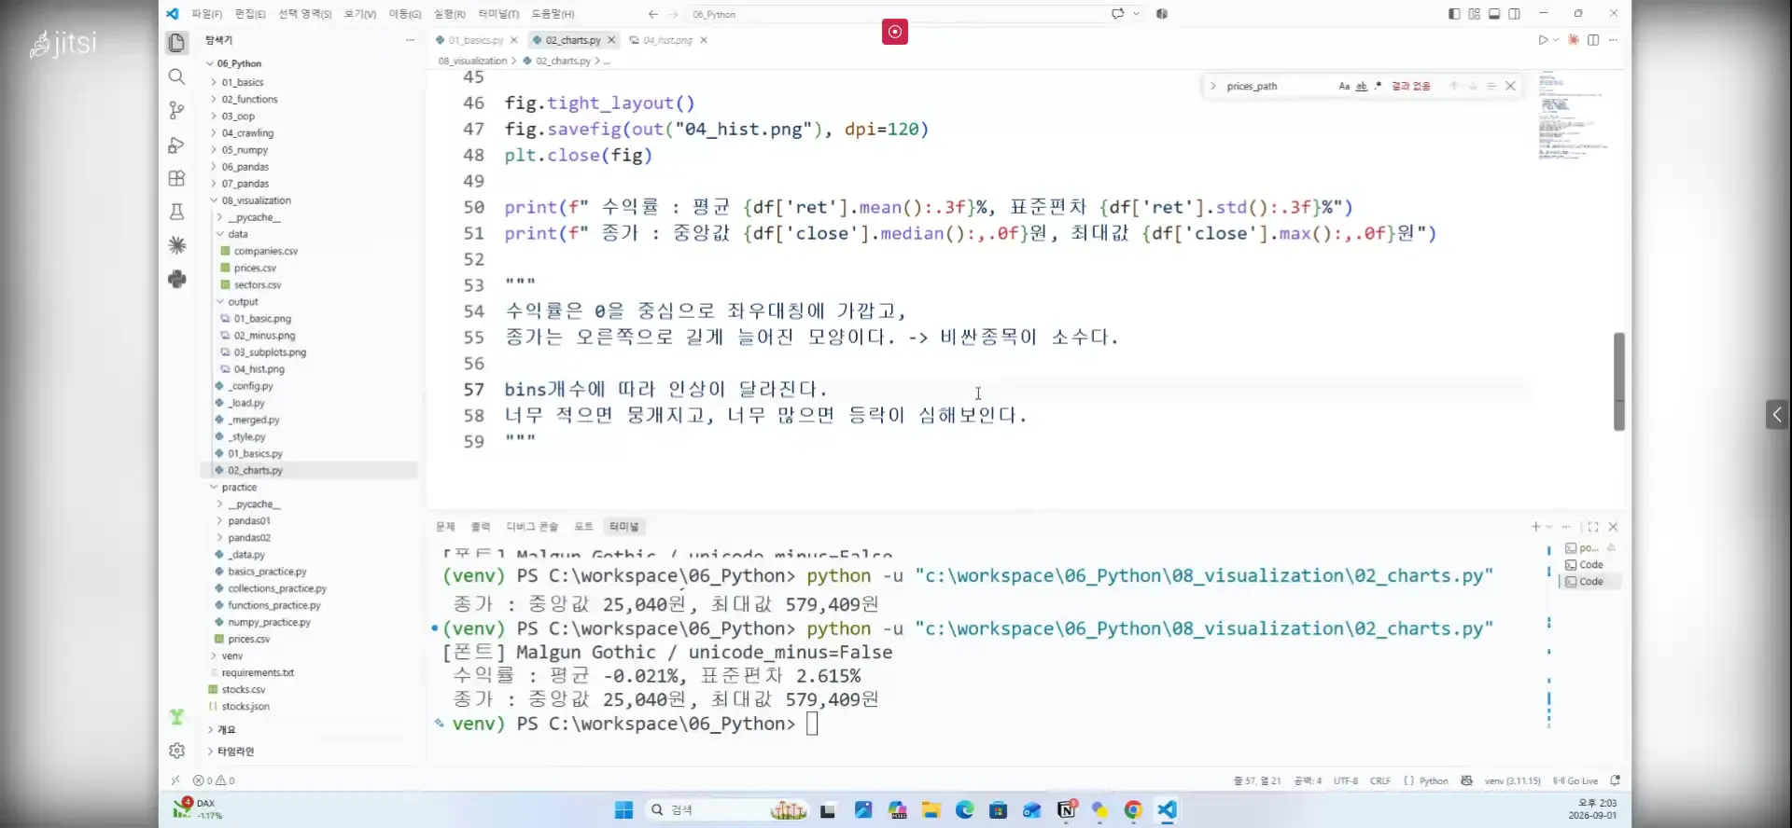Open the Source Control view
The image size is (1792, 828).
coord(176,110)
